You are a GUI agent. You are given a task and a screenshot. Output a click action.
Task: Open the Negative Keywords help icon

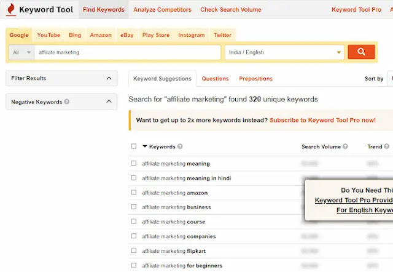[67, 102]
